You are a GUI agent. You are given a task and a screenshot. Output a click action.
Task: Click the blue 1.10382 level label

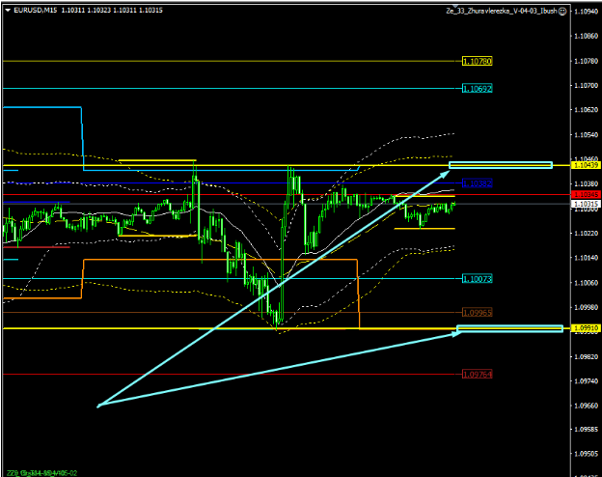pos(478,182)
